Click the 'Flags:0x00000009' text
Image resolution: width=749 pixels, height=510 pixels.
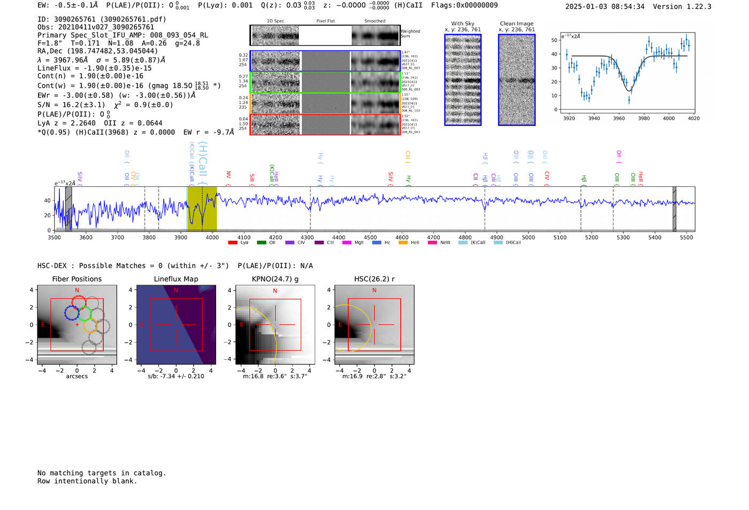click(x=464, y=5)
